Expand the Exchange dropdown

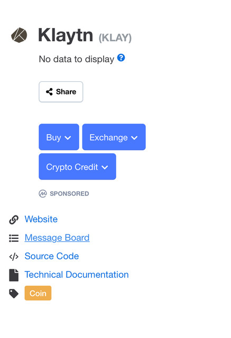(114, 137)
